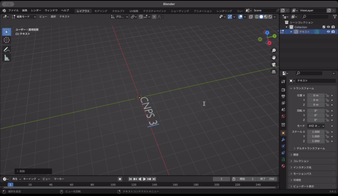338x196 pixels.
Task: Choose the 3D Cursor tool
Action: (6, 40)
